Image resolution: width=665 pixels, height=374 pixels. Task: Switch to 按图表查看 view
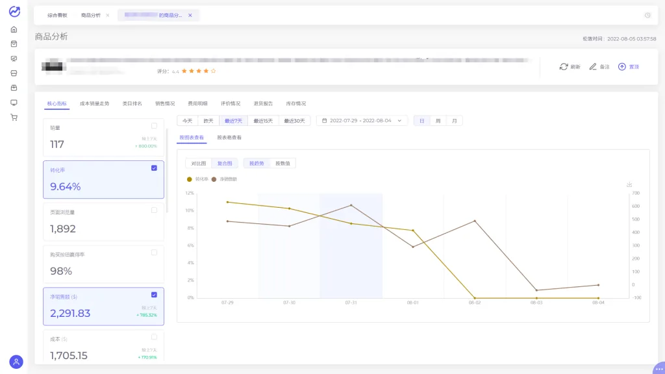coord(192,138)
